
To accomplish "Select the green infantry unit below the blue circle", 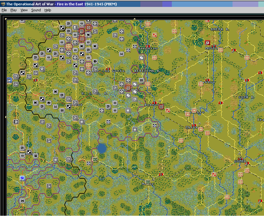I will [95, 159].
